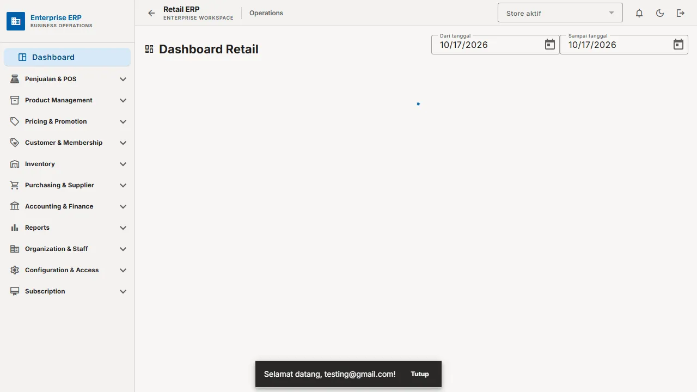Click the Dari tanggal date field
The image size is (697, 392).
click(495, 45)
